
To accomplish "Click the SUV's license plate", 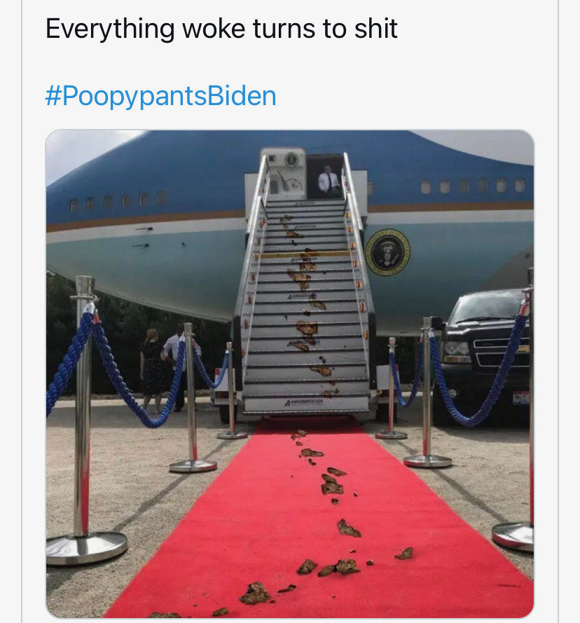I will tap(521, 397).
